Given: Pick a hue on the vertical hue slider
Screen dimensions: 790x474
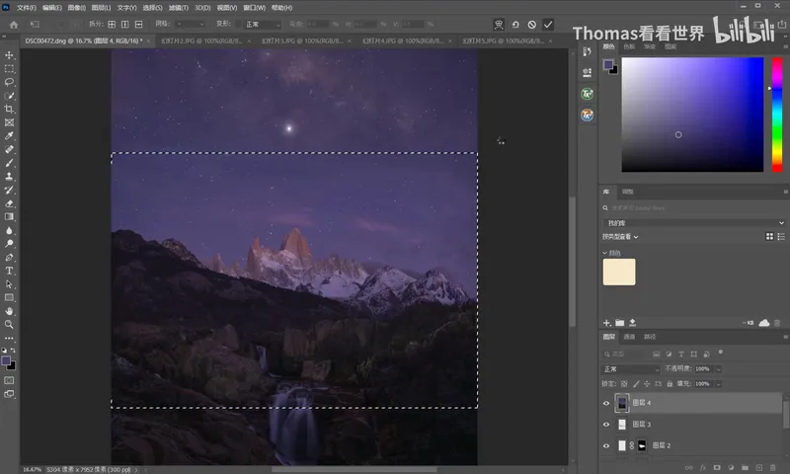Looking at the screenshot, I should coord(777,115).
